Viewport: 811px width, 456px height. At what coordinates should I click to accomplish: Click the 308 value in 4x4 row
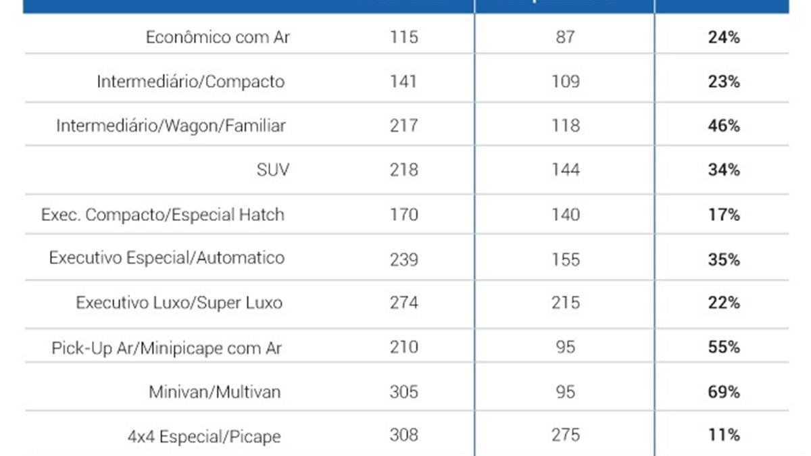pyautogui.click(x=403, y=436)
